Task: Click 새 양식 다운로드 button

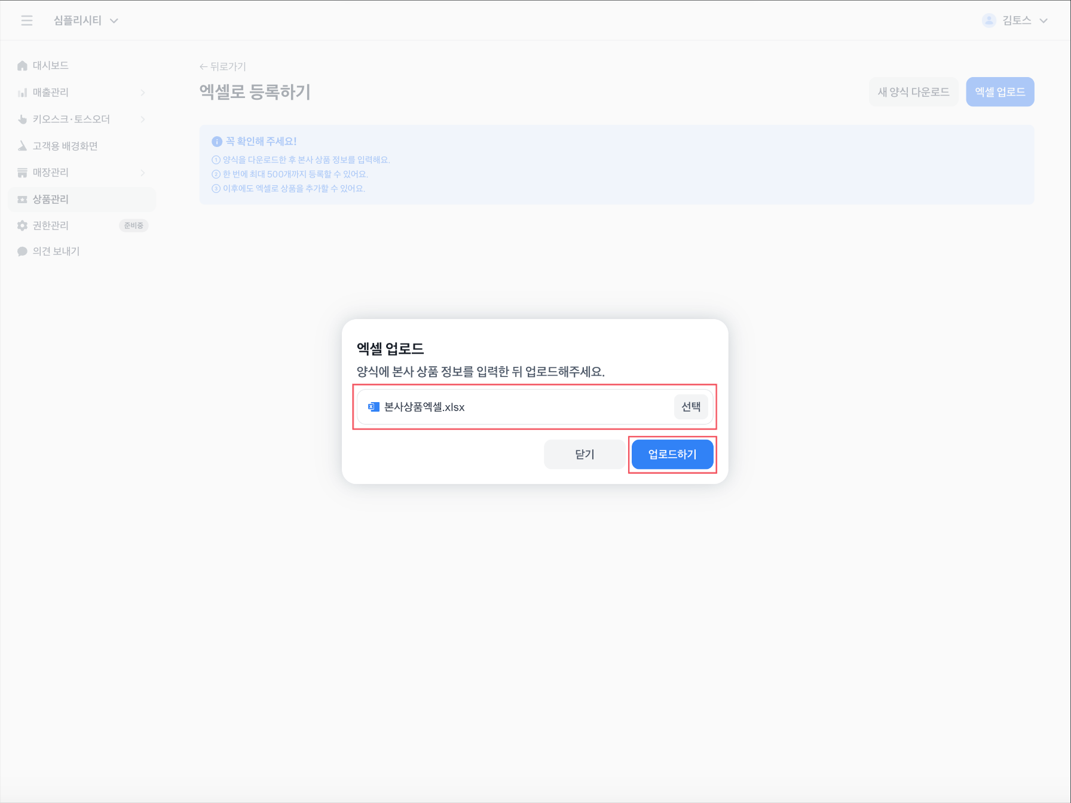Action: pyautogui.click(x=913, y=92)
